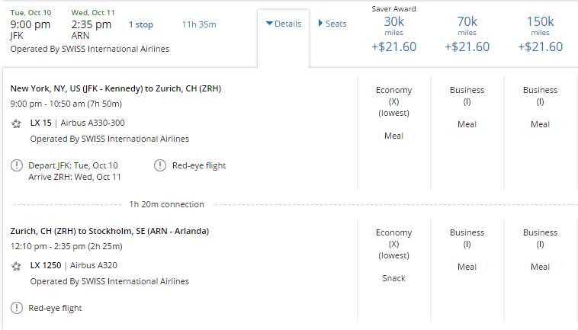Screen dimensions: 578x330
Task: Click the 1 stop link
Action: [141, 24]
